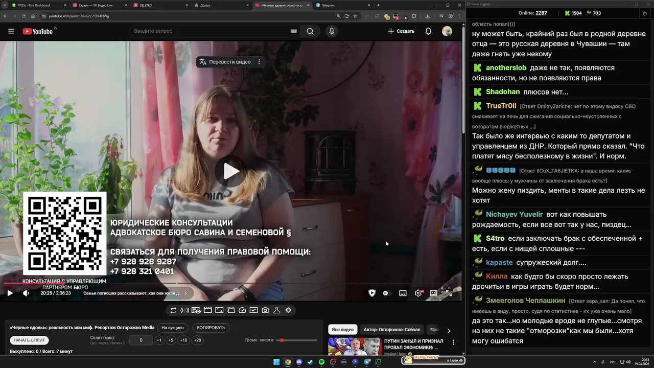Adjust the 'Громк. алерта' volume slider

click(x=297, y=340)
